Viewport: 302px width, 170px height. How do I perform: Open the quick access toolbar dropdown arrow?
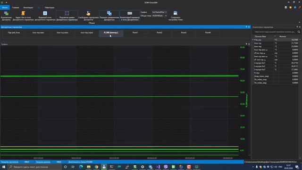[6, 2]
